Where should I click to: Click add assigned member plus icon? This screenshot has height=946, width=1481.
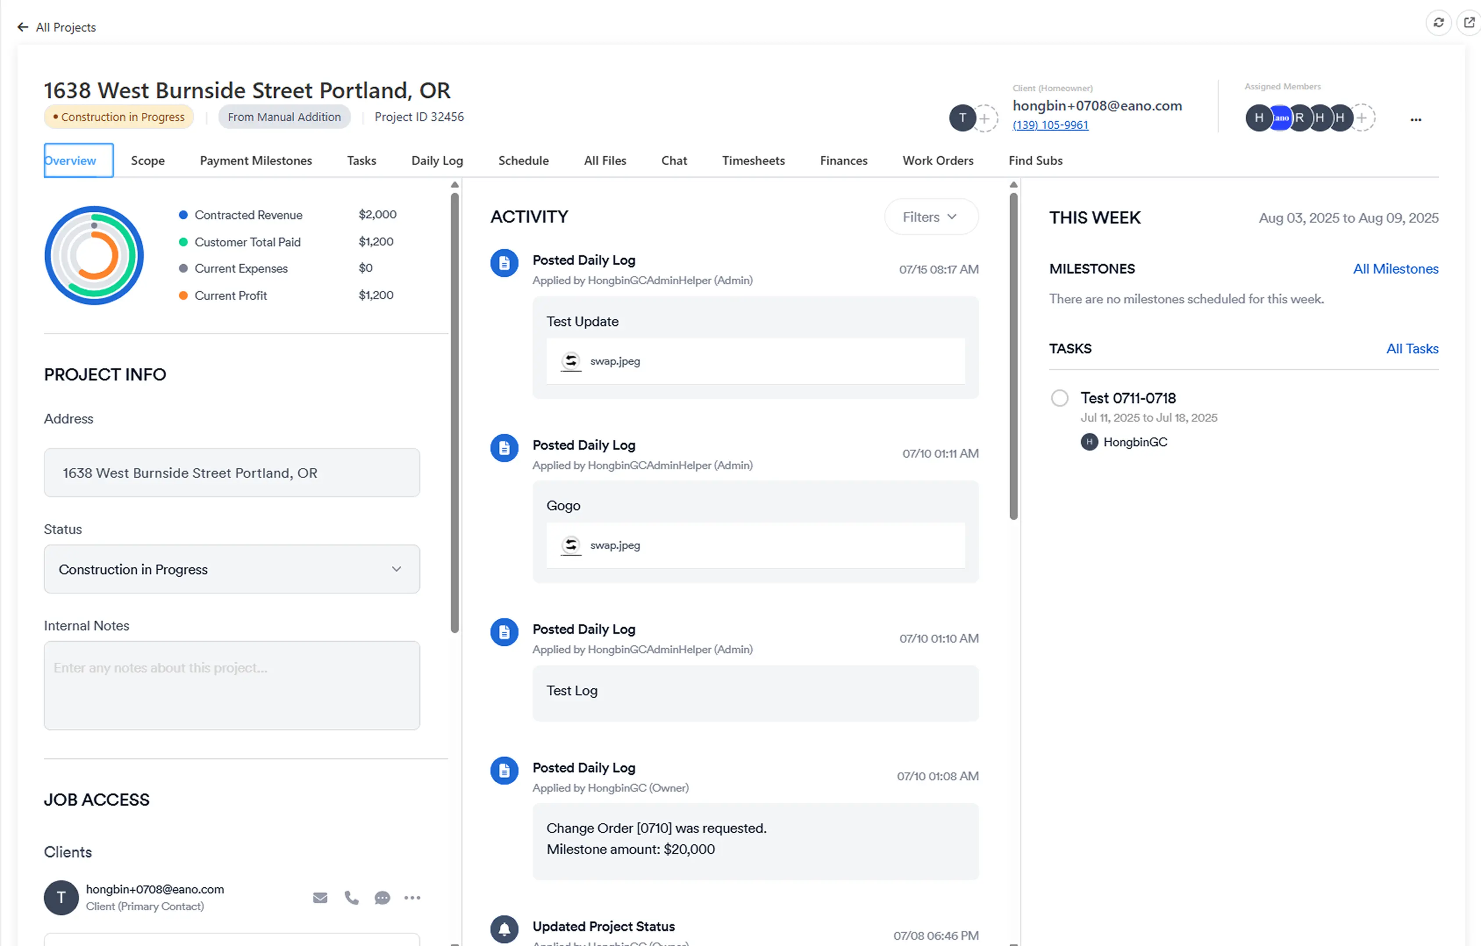(x=1362, y=117)
